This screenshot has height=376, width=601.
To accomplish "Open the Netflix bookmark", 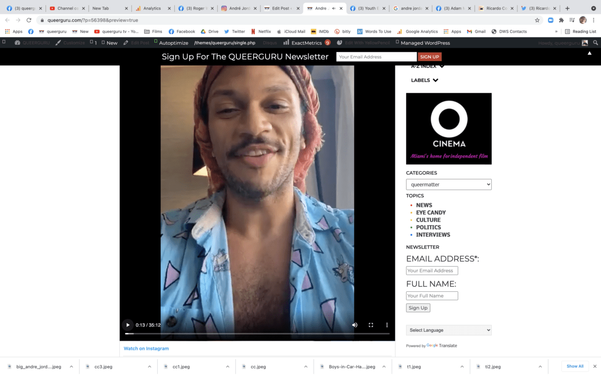I will tap(260, 32).
